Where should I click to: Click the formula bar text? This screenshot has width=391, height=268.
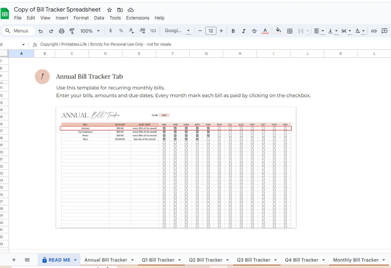106,44
